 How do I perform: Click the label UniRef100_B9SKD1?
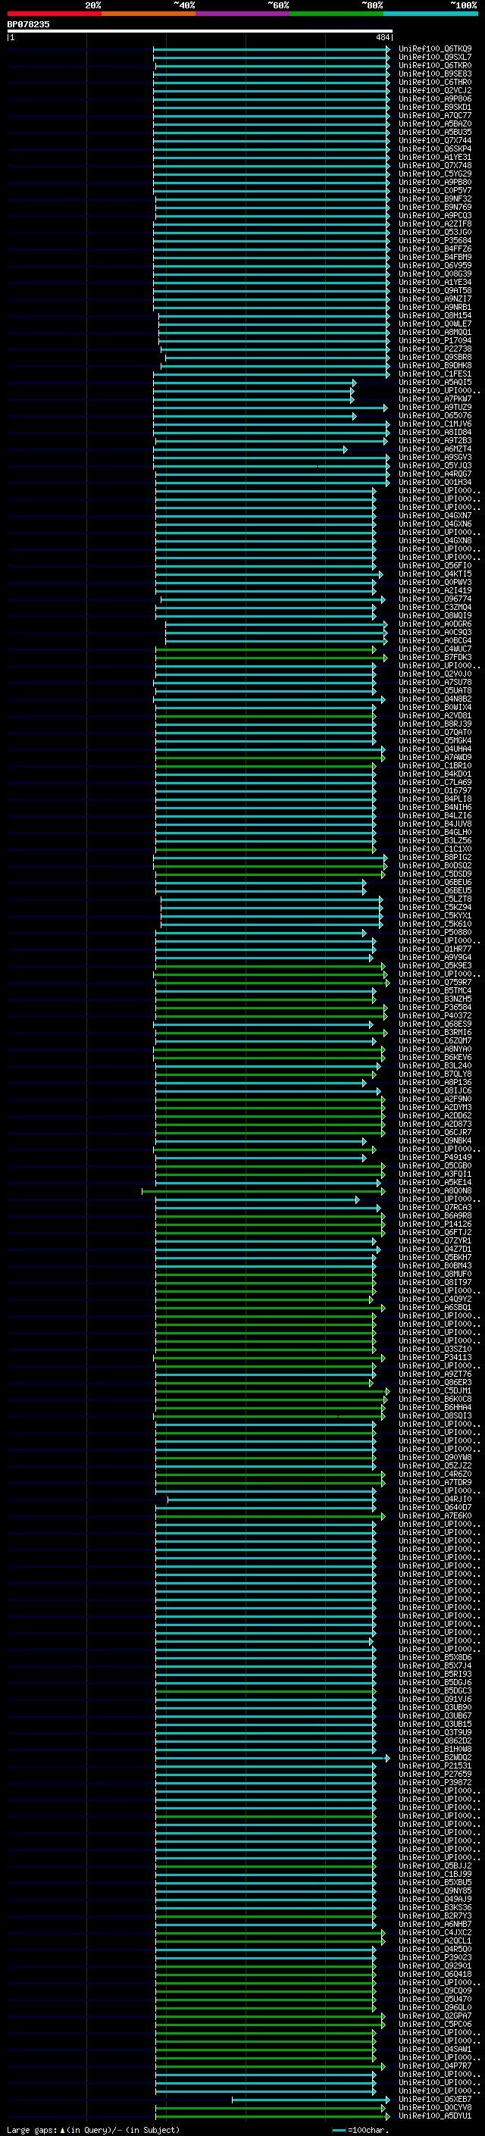coord(435,107)
